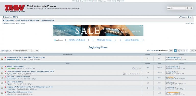The width and height of the screenshot is (196, 96).
Task: Go to next page arrow
Action: (x=195, y=51)
